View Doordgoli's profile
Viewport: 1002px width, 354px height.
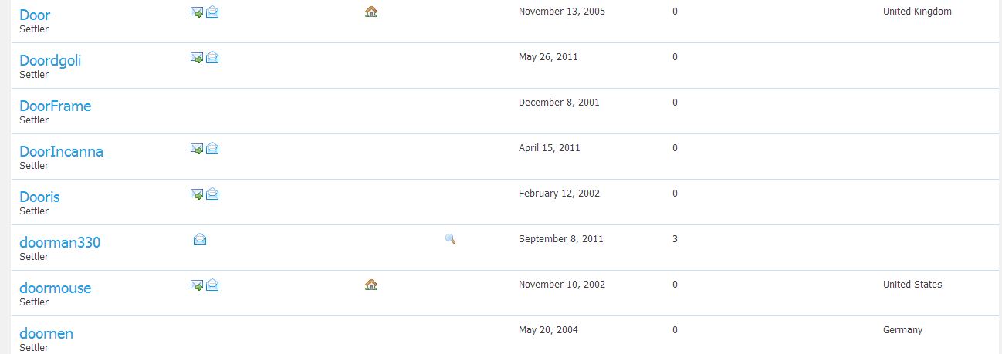50,61
